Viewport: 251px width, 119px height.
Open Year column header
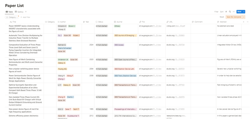(x=86, y=22)
